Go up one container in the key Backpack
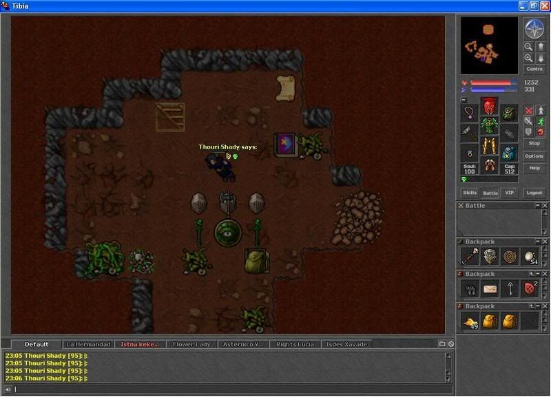551x397 pixels. pos(532,274)
